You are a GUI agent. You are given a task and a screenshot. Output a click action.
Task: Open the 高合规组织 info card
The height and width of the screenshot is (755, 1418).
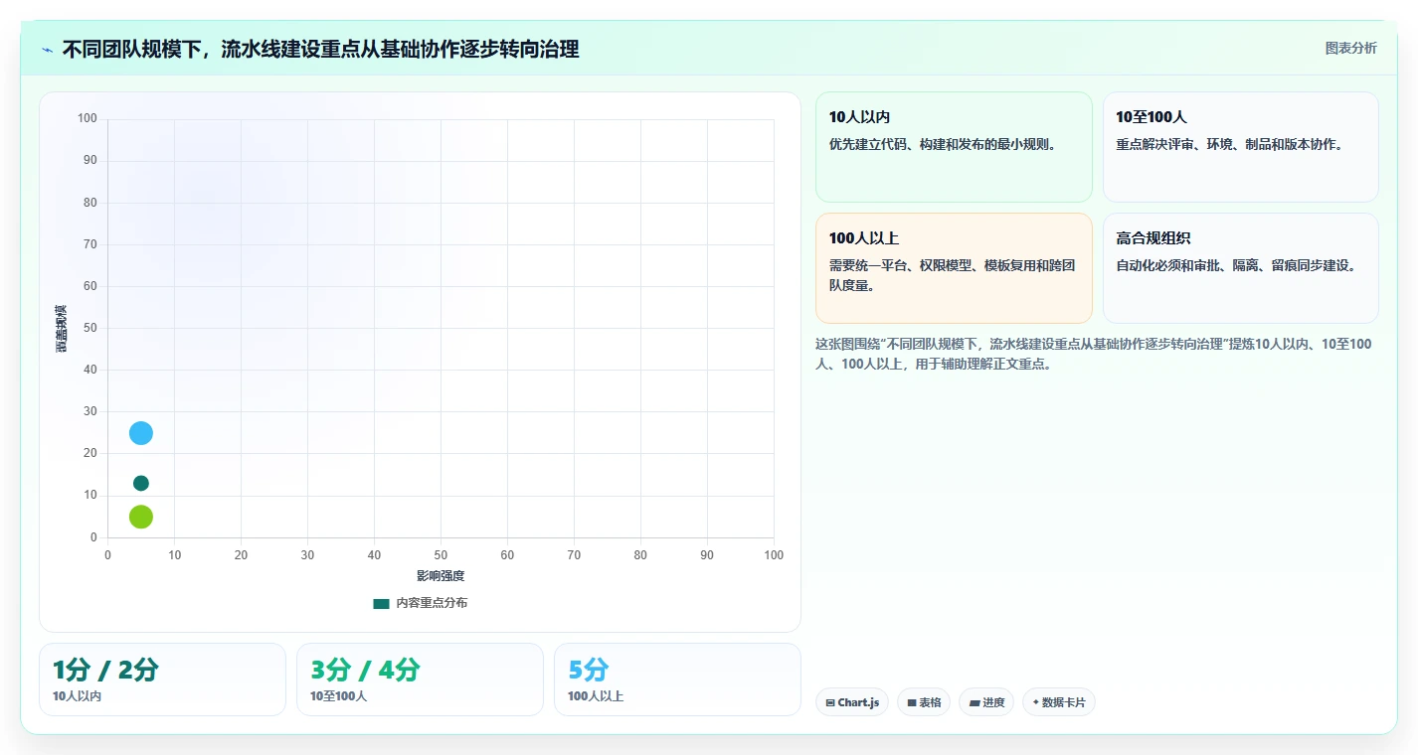1240,268
